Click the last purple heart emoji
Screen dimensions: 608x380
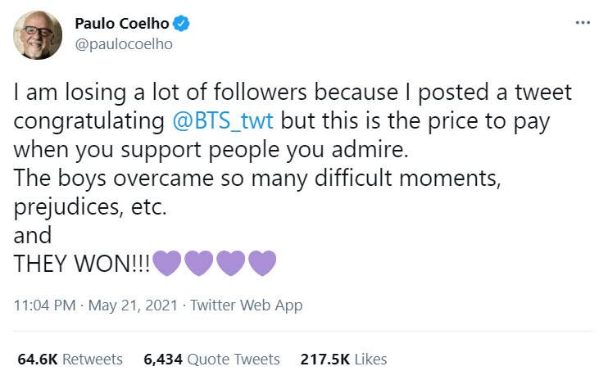pyautogui.click(x=262, y=264)
